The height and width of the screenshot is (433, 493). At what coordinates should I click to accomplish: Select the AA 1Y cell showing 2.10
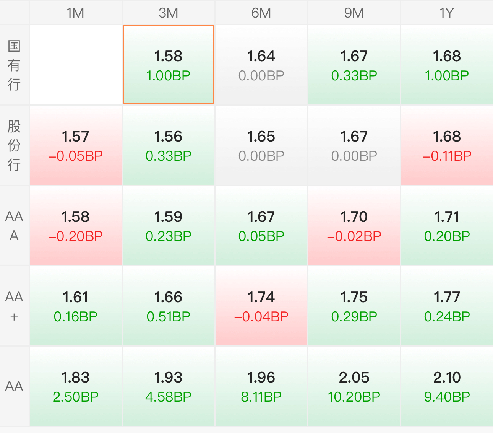pyautogui.click(x=447, y=386)
